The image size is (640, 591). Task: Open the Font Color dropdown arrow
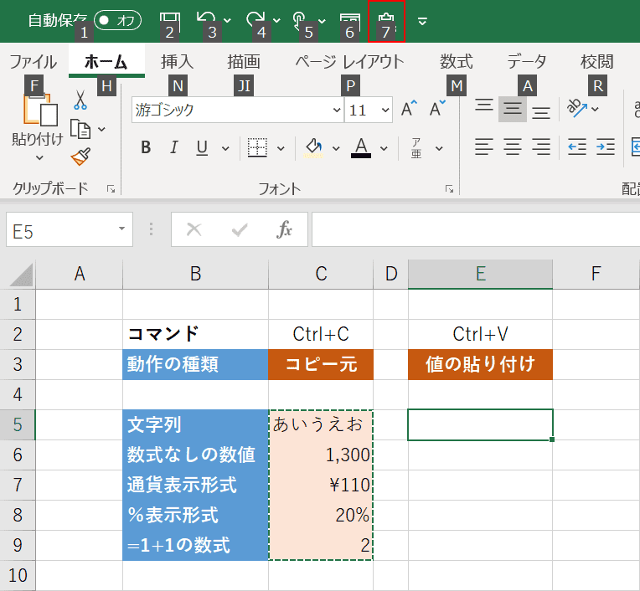tap(384, 148)
